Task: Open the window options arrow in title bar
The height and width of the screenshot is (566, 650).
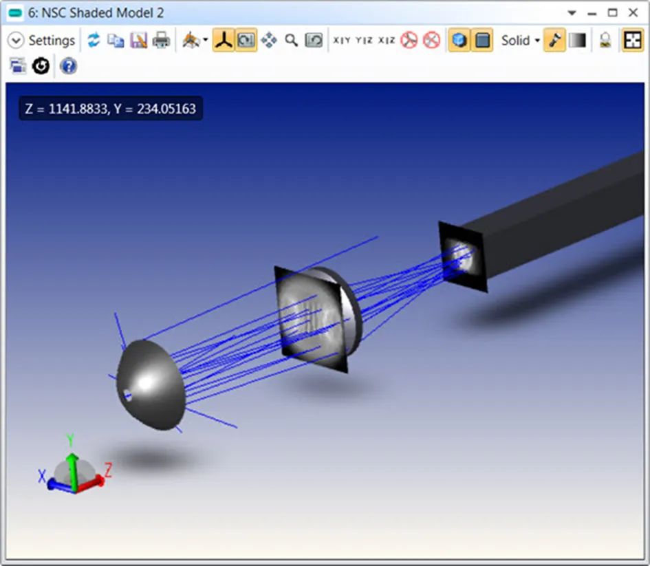Action: tap(572, 13)
